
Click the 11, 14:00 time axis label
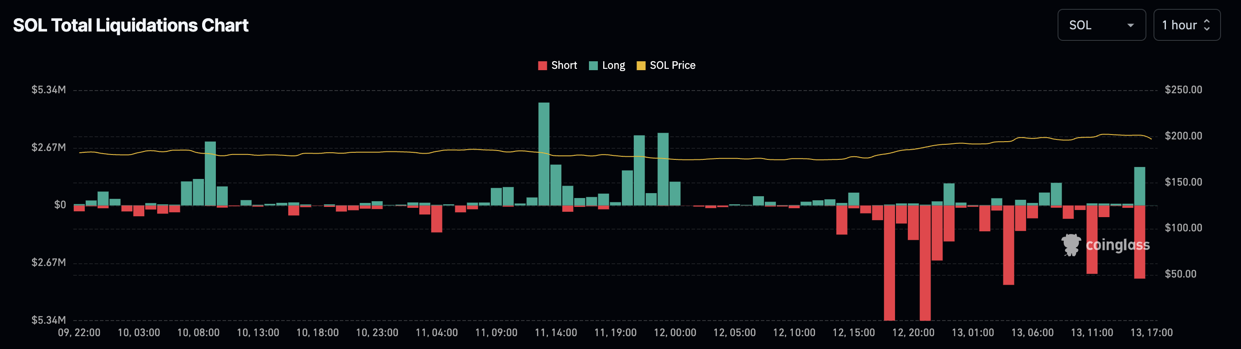[556, 333]
